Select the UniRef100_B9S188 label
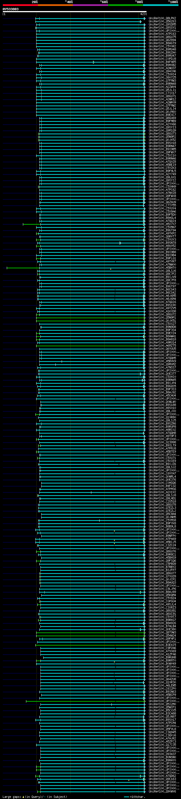This screenshot has height=799, width=181. (x=162, y=405)
